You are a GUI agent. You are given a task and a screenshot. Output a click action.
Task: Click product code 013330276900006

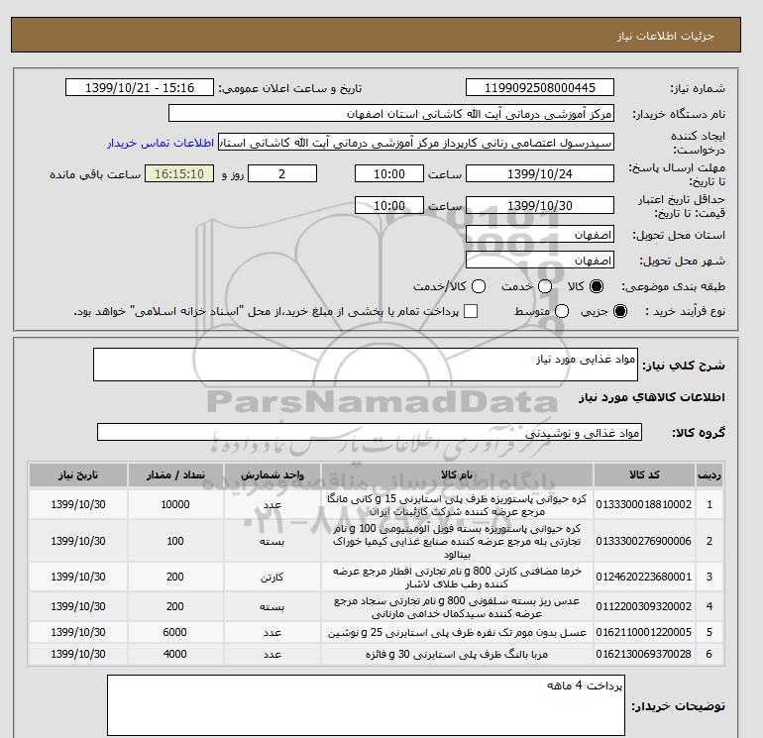(644, 541)
